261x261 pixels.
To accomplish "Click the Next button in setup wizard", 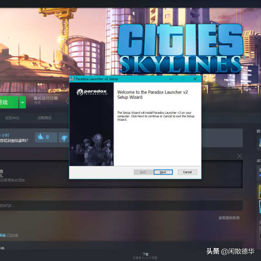I will [x=163, y=172].
